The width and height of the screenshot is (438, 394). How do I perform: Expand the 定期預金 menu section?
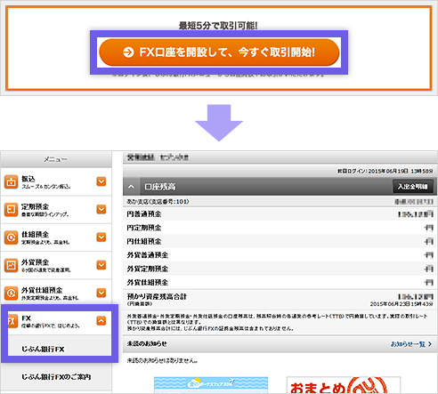(x=101, y=209)
